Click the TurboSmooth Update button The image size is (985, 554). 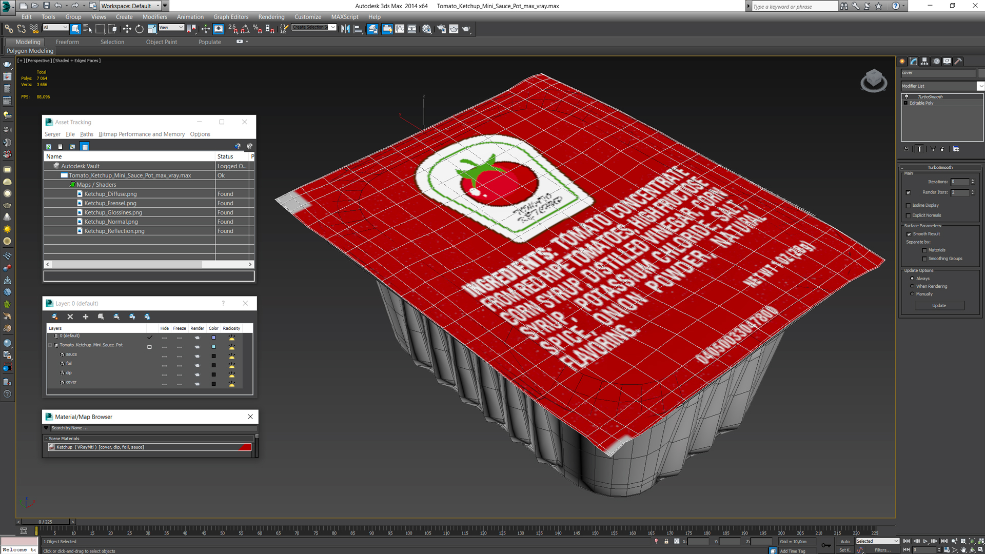tap(939, 306)
